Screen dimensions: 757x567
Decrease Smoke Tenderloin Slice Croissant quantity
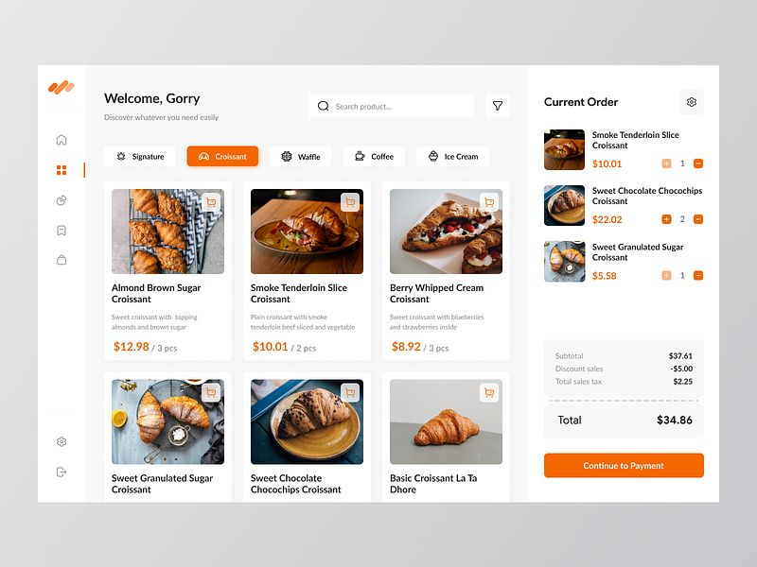tap(698, 163)
